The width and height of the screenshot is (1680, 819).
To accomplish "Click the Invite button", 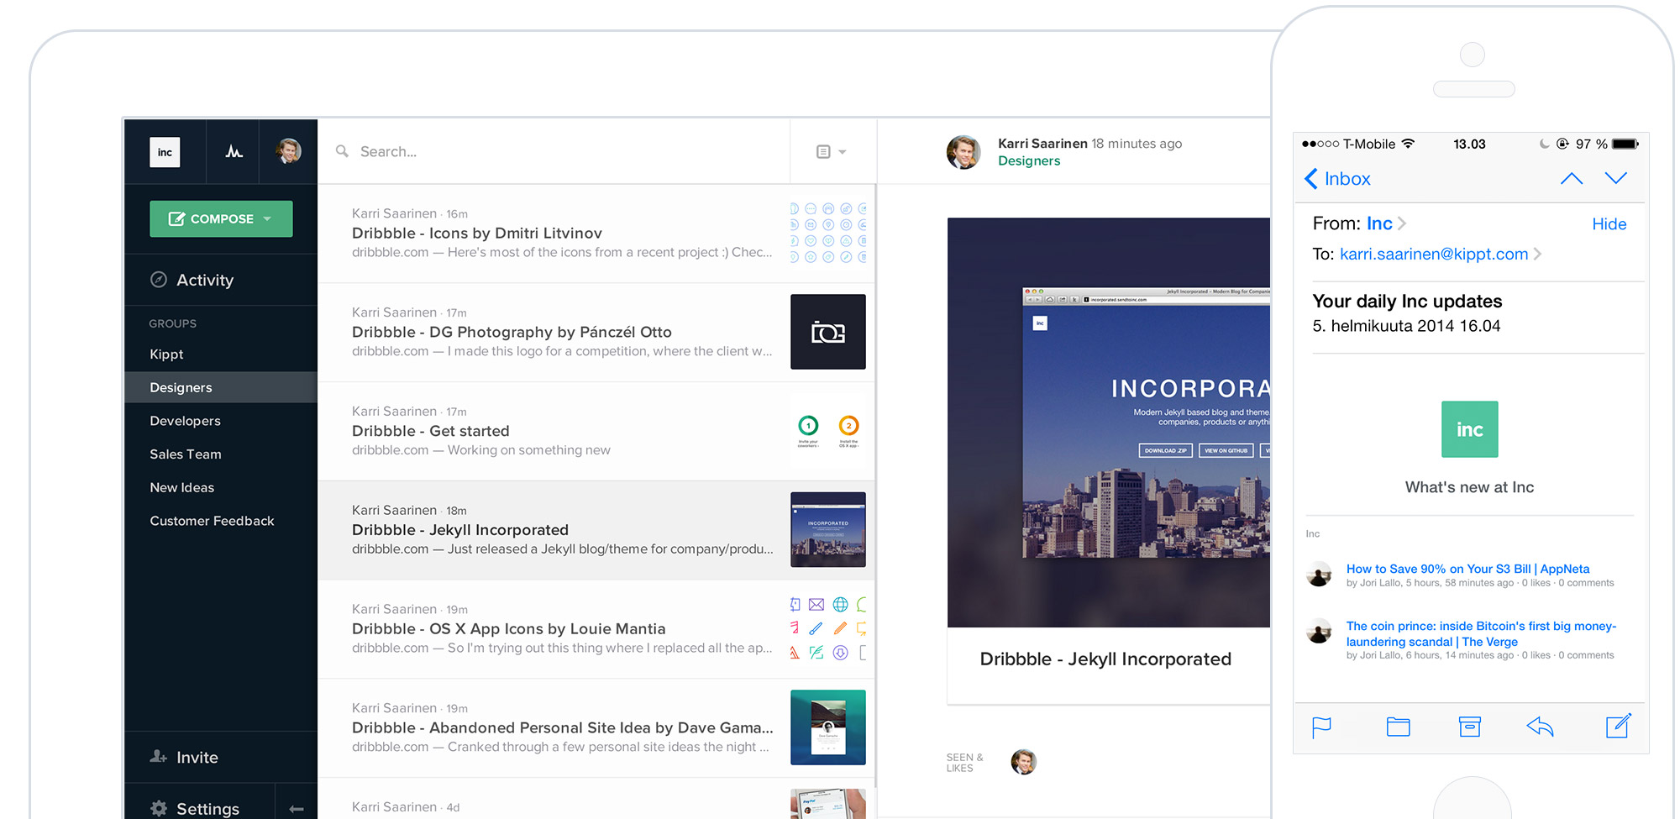I will point(221,757).
